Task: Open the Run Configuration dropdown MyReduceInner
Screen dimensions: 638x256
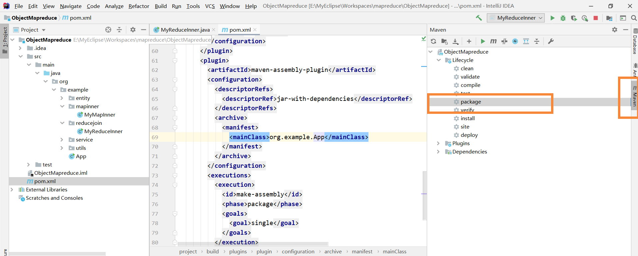Action: pos(516,18)
